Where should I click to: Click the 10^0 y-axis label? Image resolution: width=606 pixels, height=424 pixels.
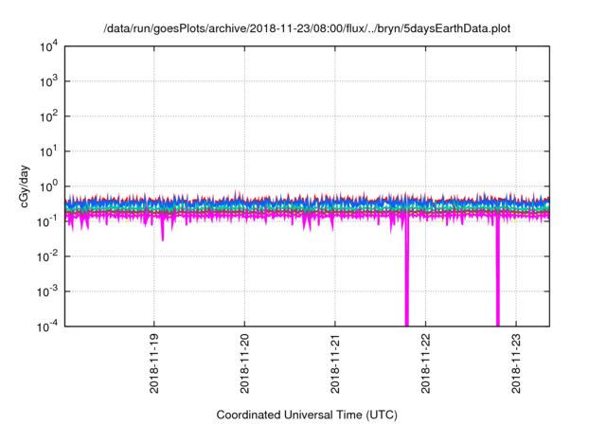[x=49, y=186]
